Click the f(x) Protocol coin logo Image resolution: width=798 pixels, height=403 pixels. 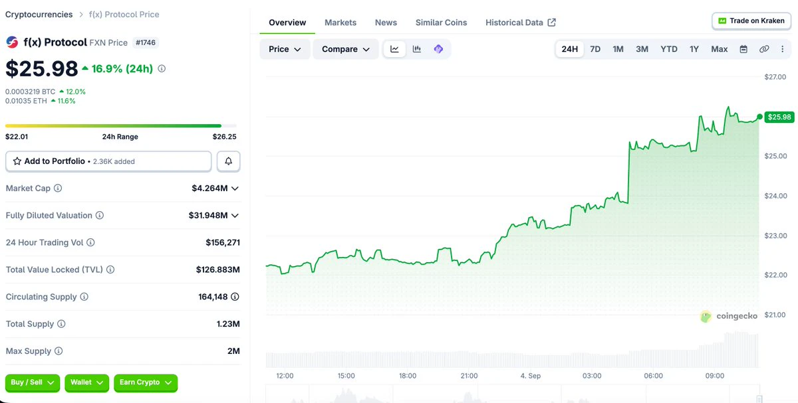(x=12, y=42)
